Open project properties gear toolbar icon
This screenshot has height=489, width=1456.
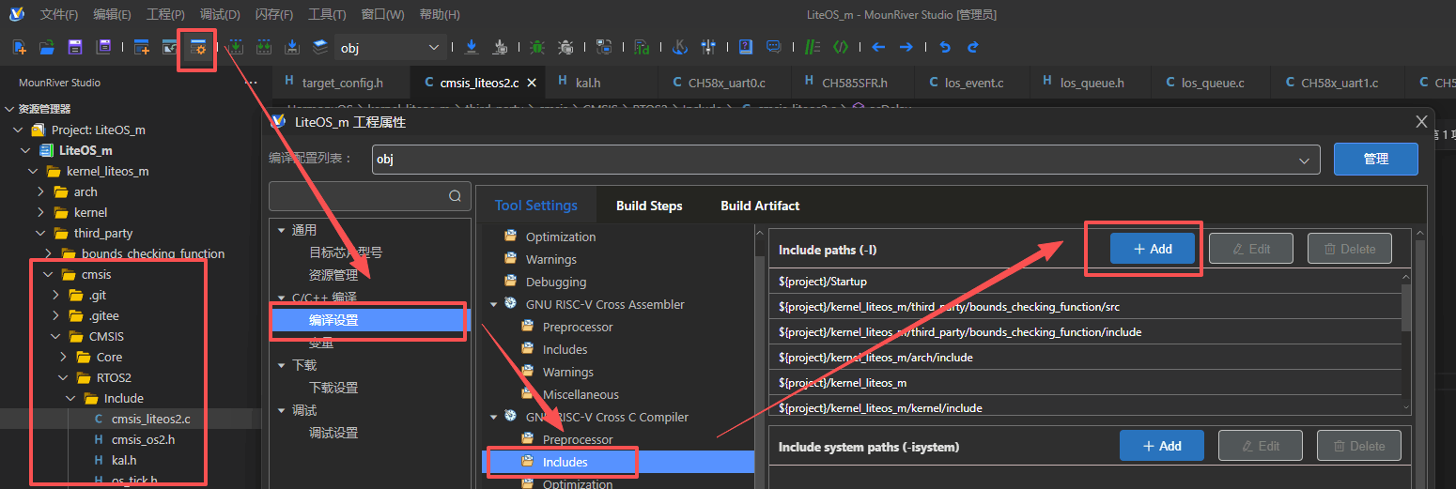198,47
